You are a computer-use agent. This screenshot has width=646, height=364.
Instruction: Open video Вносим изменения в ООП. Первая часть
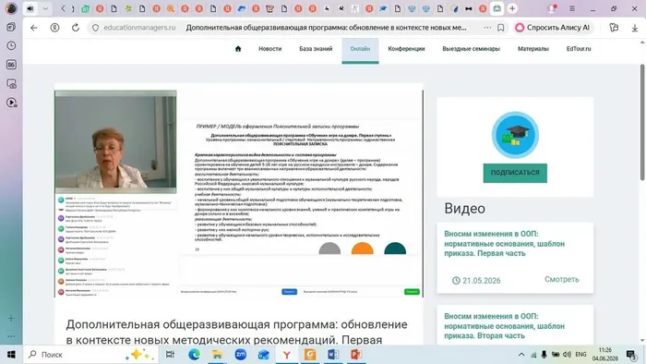tap(504, 244)
